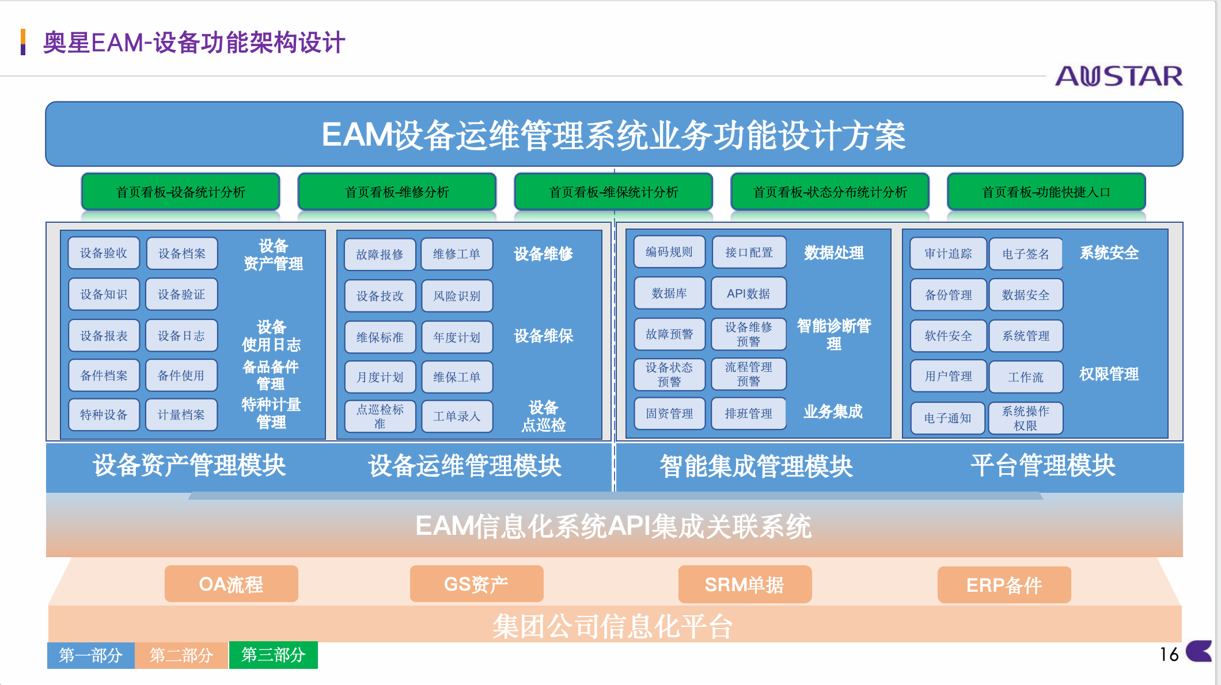Select the 第一部分 tab
1221x685 pixels.
pyautogui.click(x=90, y=655)
